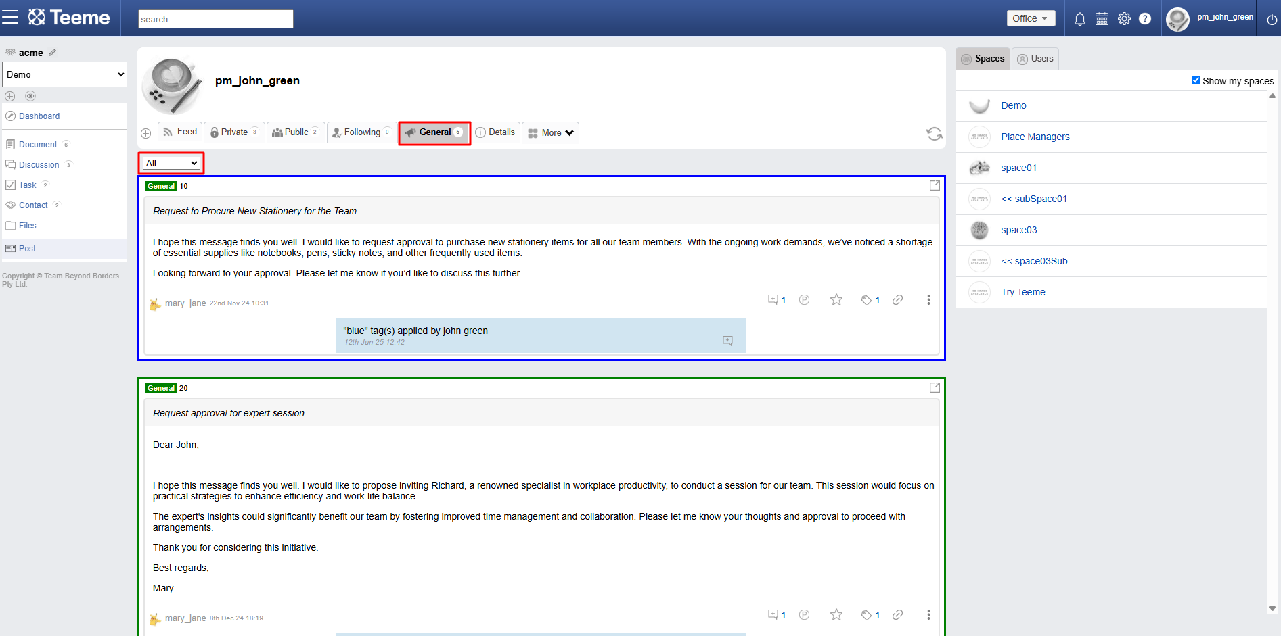Open the subSpace01 link

1034,199
